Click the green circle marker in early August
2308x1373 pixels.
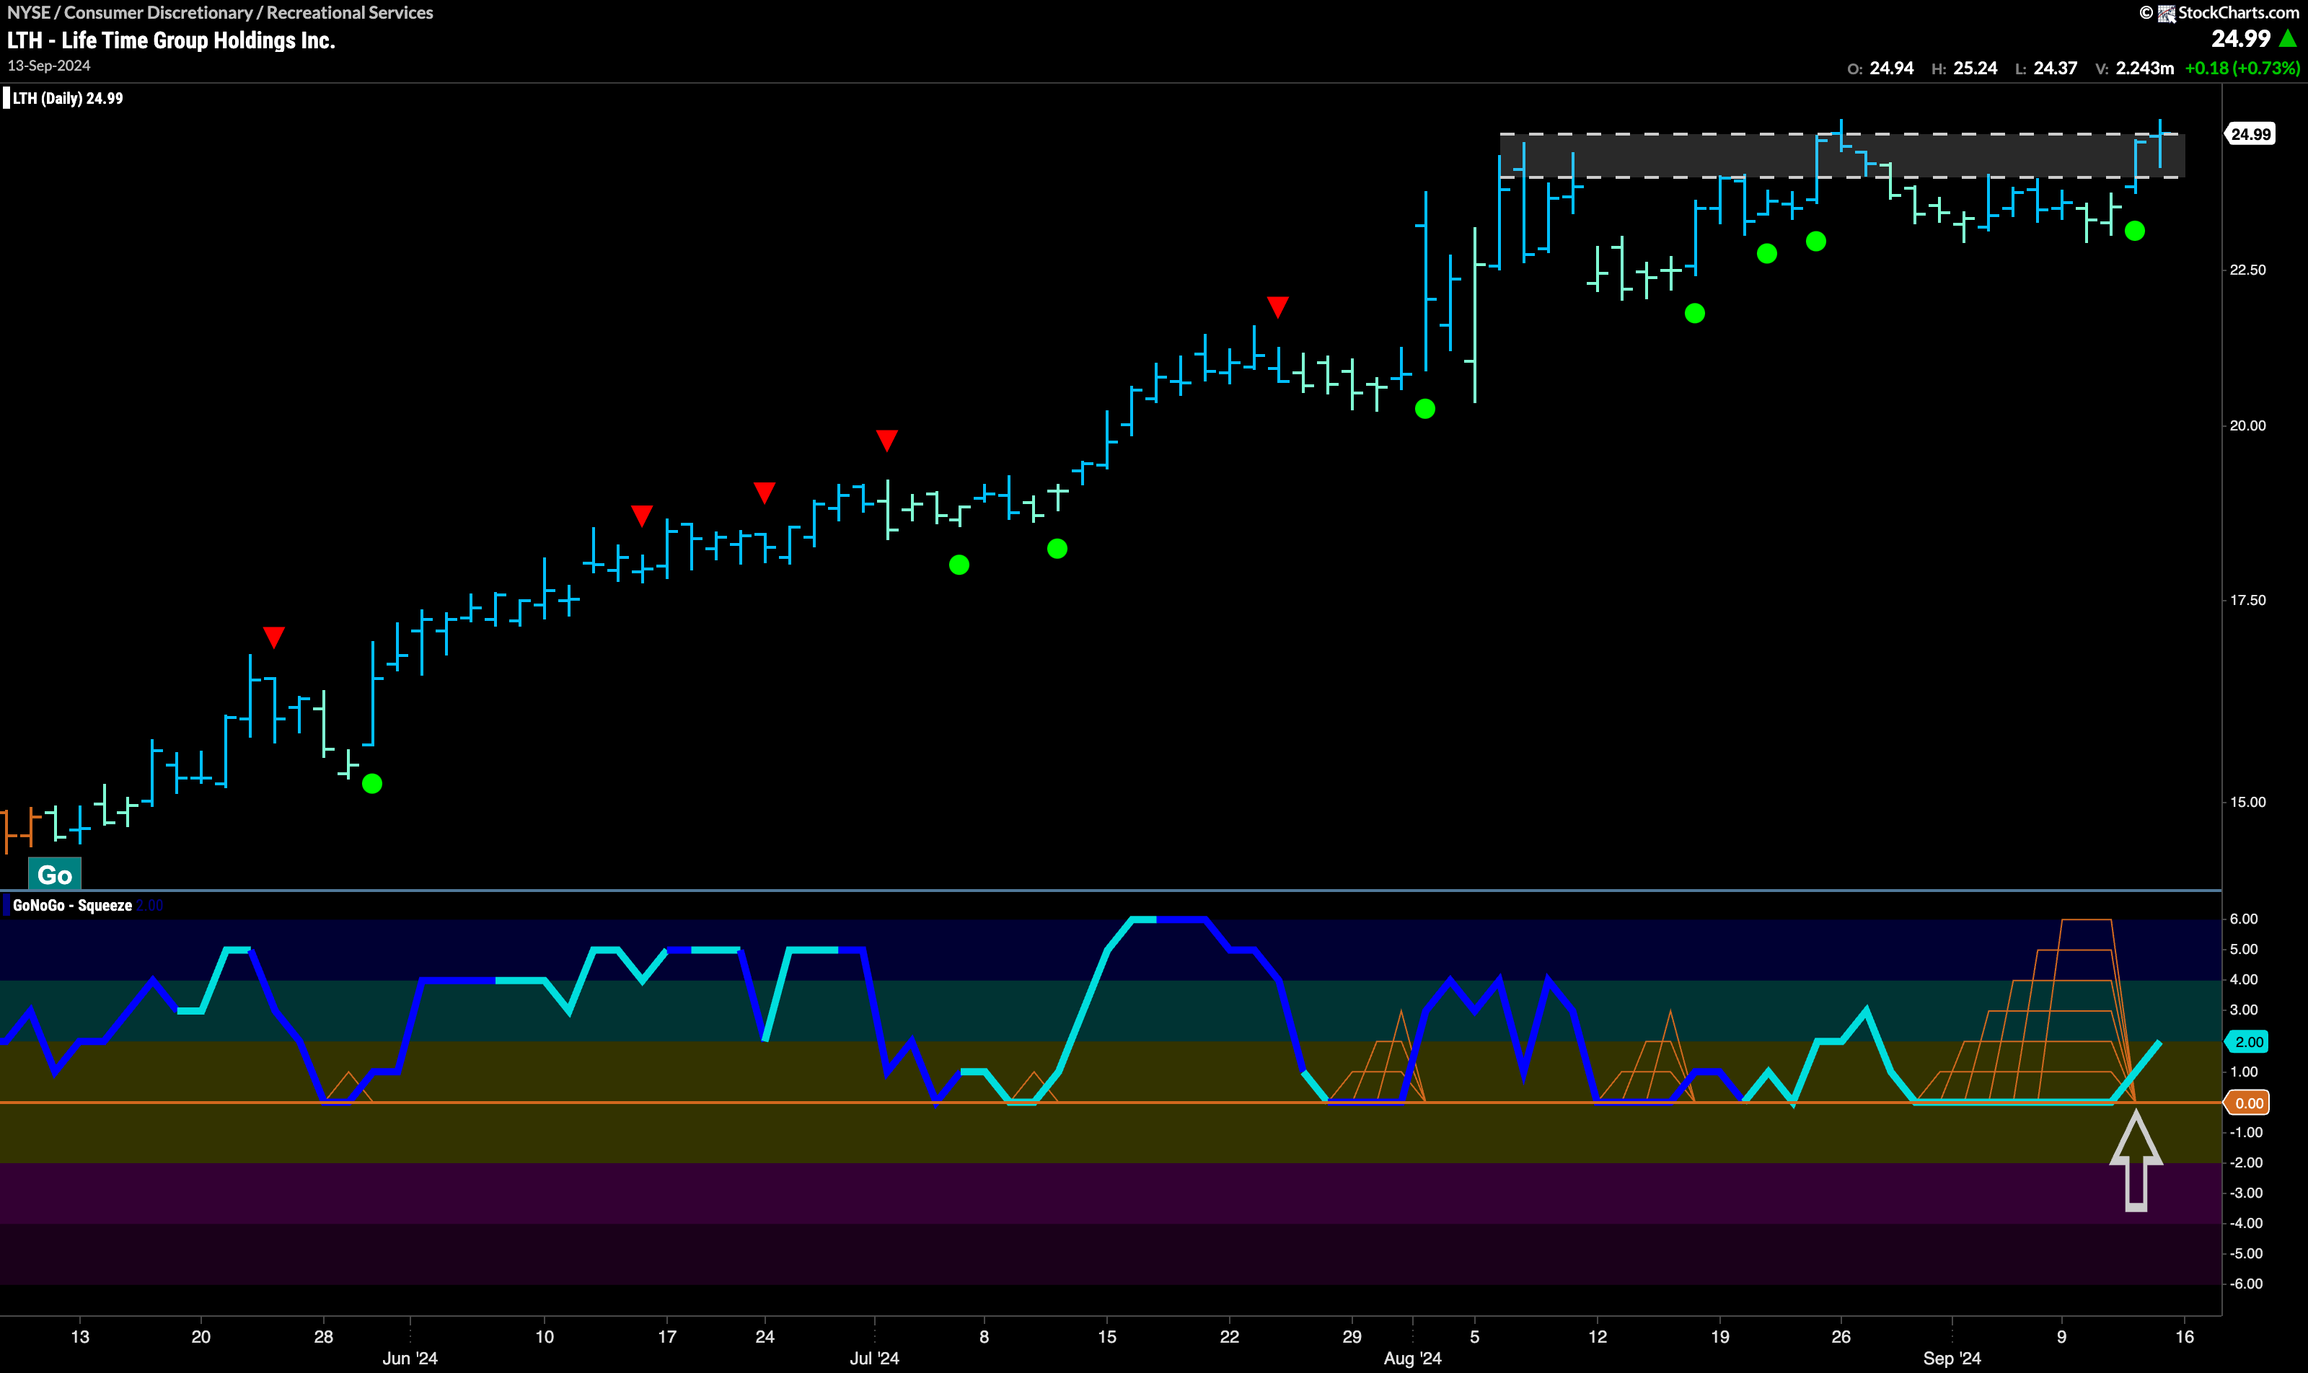(1425, 408)
